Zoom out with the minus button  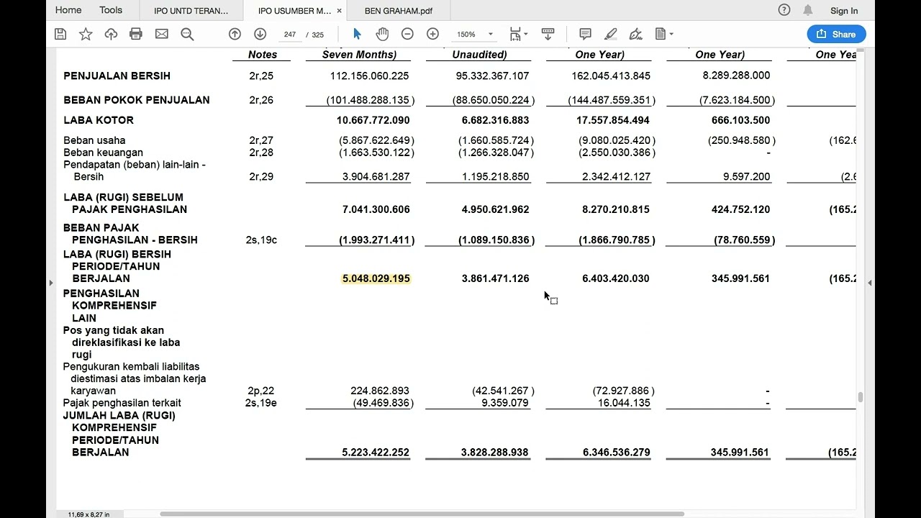[x=407, y=34]
